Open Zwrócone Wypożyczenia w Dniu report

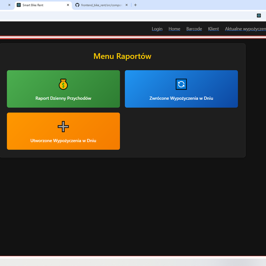pos(181,98)
